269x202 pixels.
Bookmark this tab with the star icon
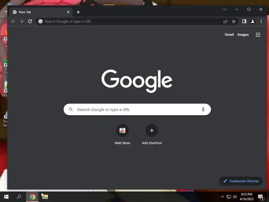234,21
